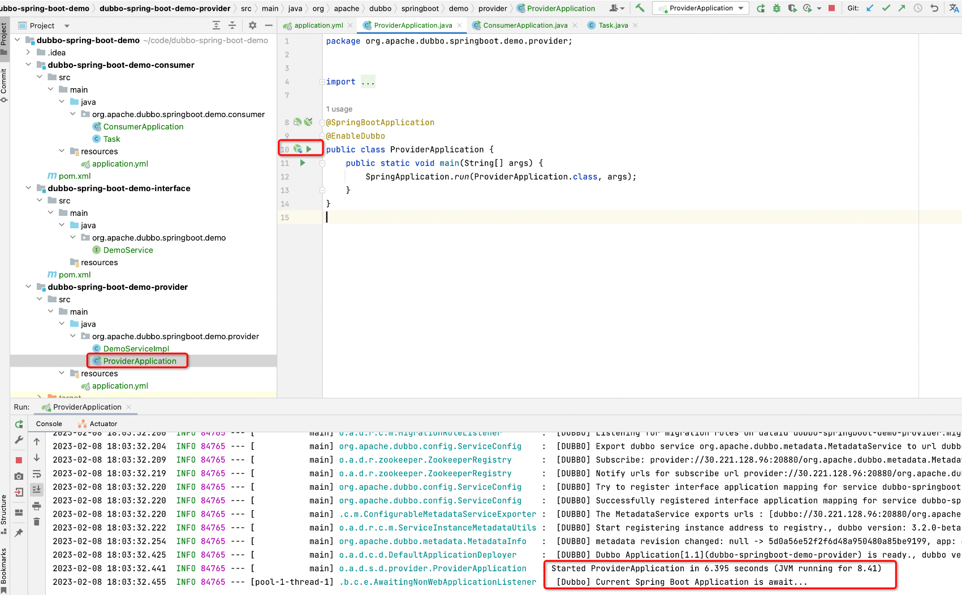Collapse the dubbo-spring-boot-demo-consumer module
Viewport: 962px width, 595px height.
click(x=28, y=65)
